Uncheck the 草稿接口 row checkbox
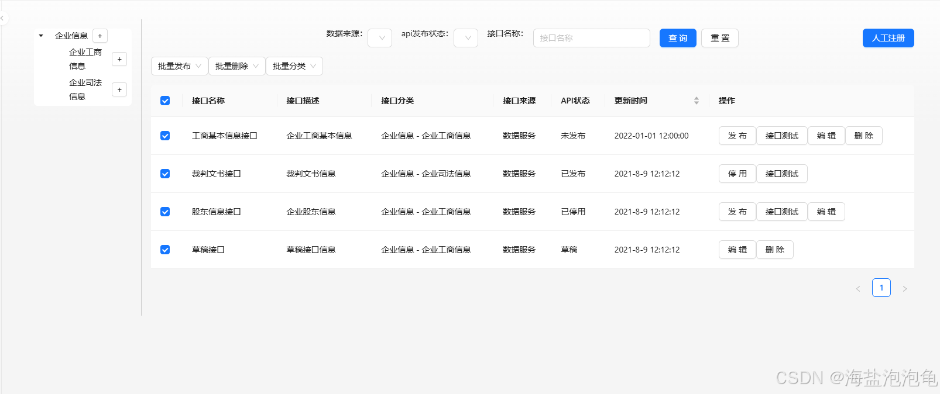Viewport: 940px width, 394px height. coord(165,250)
